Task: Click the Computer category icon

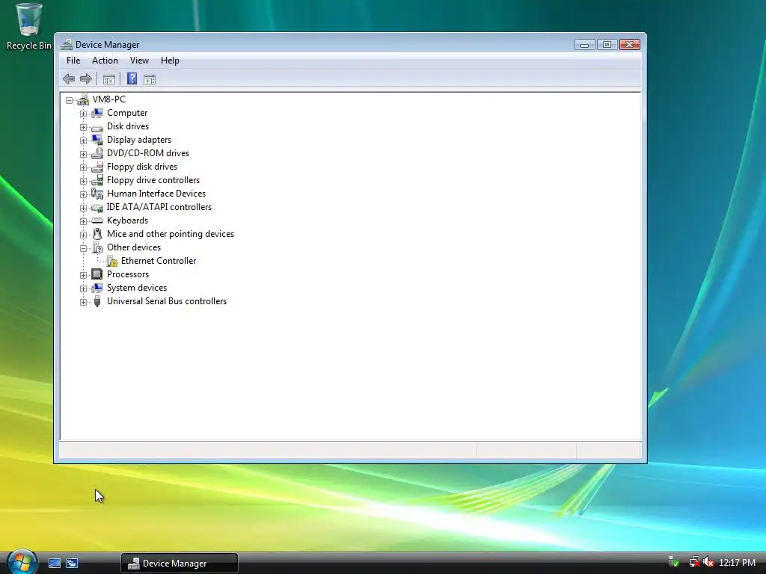Action: click(97, 114)
